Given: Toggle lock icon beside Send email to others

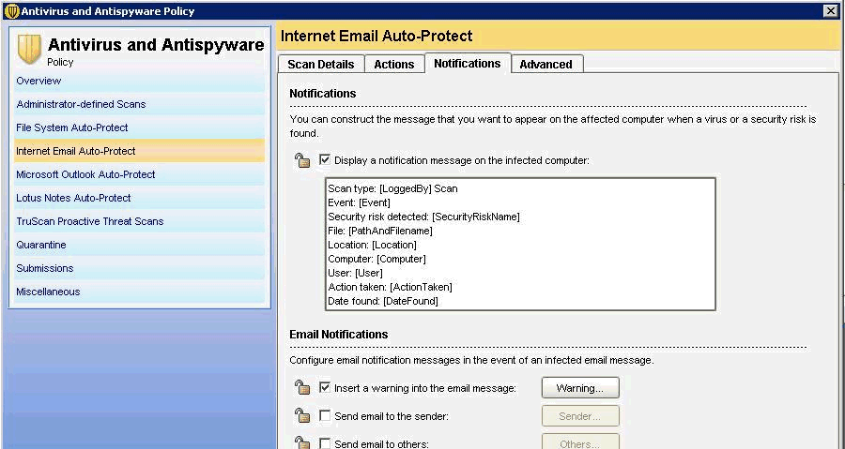Looking at the screenshot, I should (x=302, y=443).
